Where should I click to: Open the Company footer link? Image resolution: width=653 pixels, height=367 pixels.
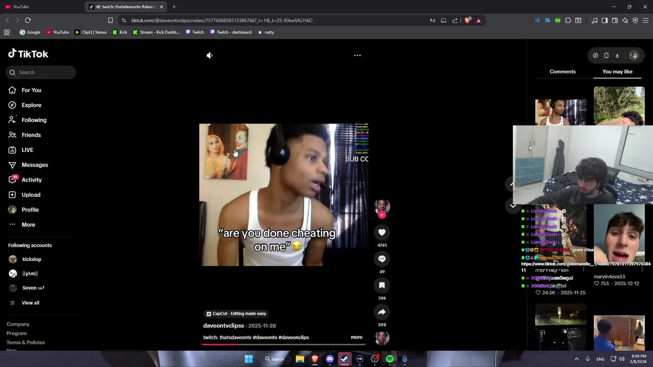coord(18,324)
